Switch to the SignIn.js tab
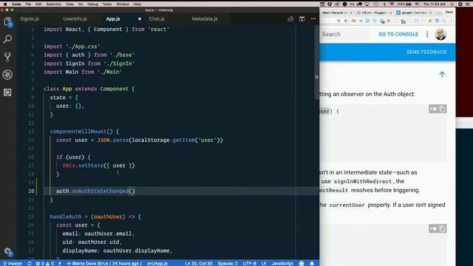The width and height of the screenshot is (473, 266). [30, 18]
